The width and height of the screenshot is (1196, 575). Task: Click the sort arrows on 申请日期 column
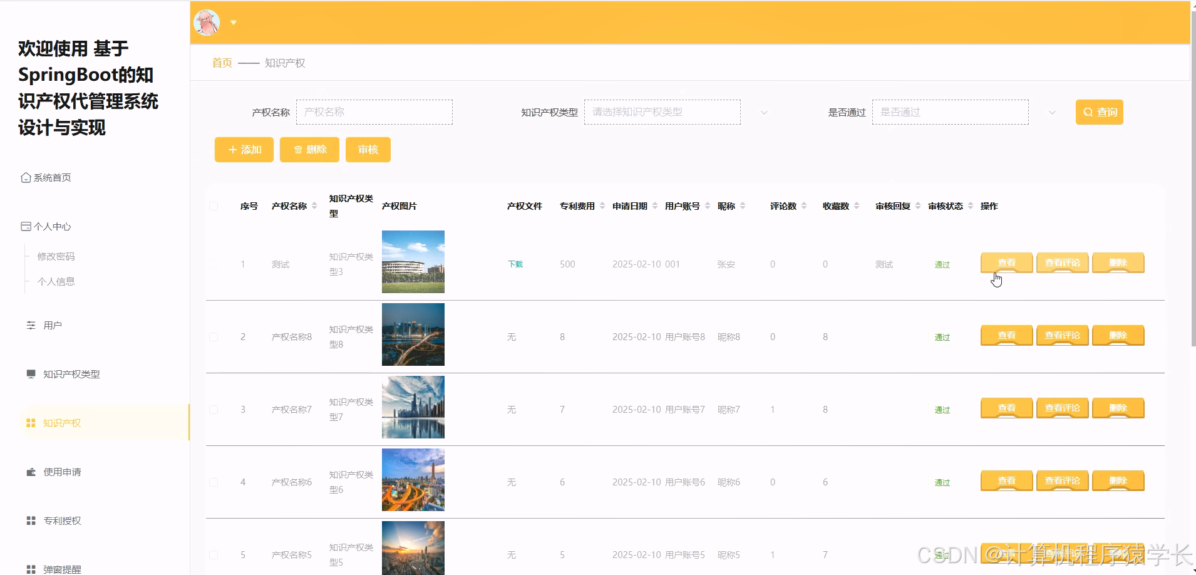[655, 205]
